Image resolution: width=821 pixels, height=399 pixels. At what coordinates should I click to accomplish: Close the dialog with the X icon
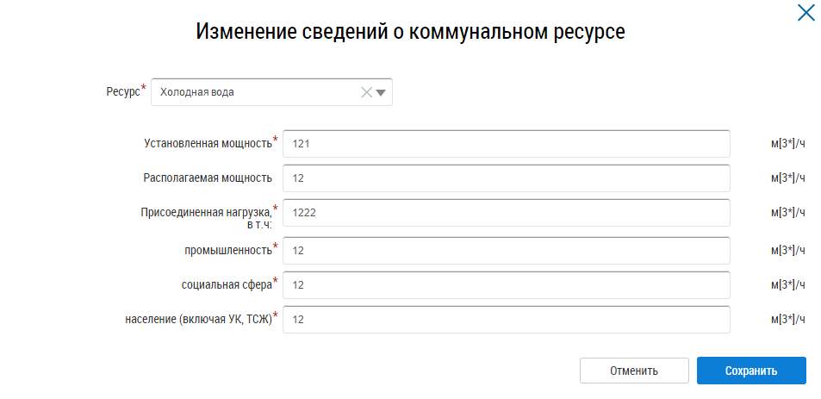pos(805,13)
